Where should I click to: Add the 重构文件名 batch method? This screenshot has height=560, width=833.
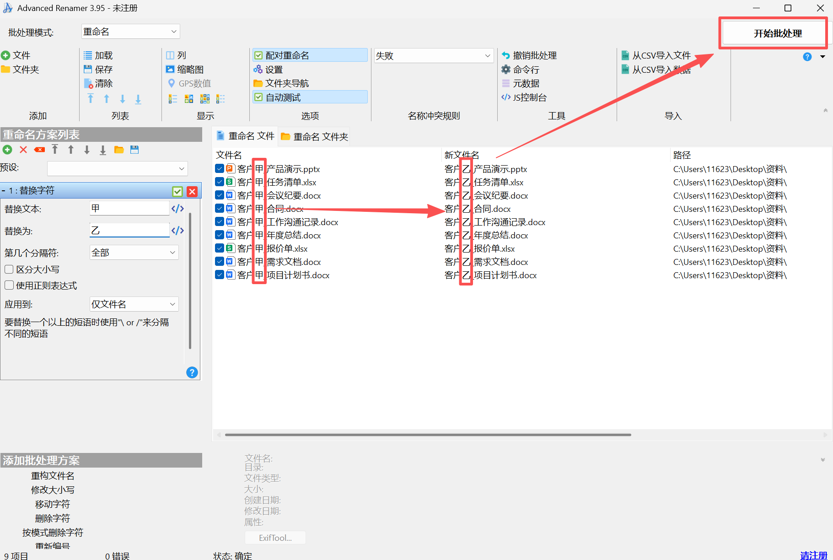coord(53,476)
